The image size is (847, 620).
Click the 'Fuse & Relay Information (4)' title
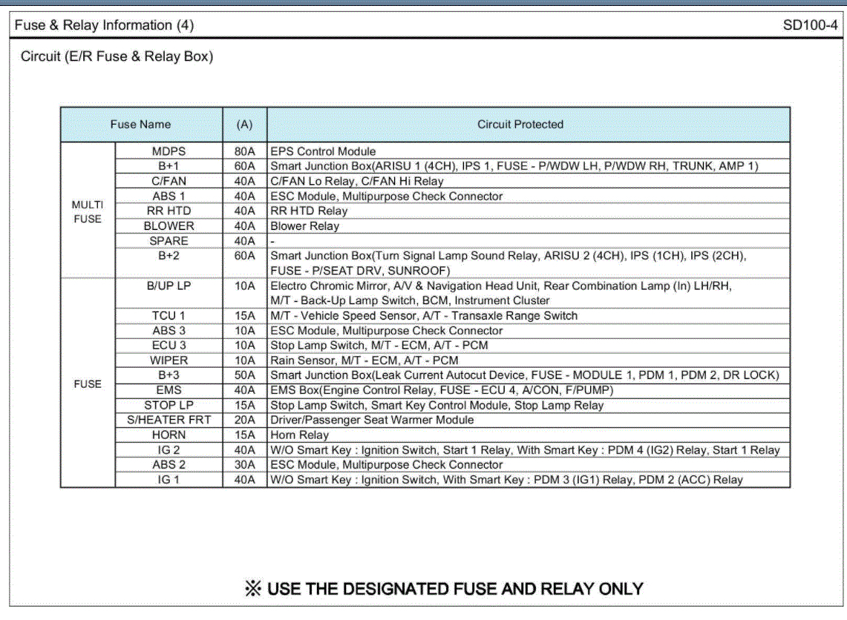pyautogui.click(x=104, y=25)
